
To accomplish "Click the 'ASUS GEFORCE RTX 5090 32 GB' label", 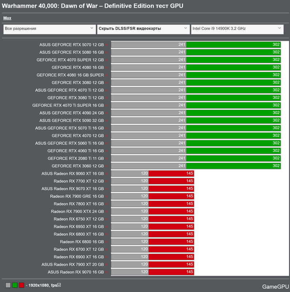I will tap(71, 120).
